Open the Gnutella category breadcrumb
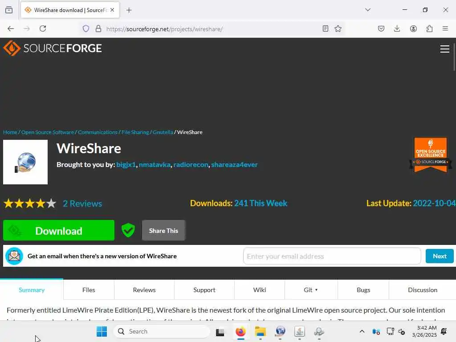Image resolution: width=456 pixels, height=342 pixels. (x=163, y=132)
